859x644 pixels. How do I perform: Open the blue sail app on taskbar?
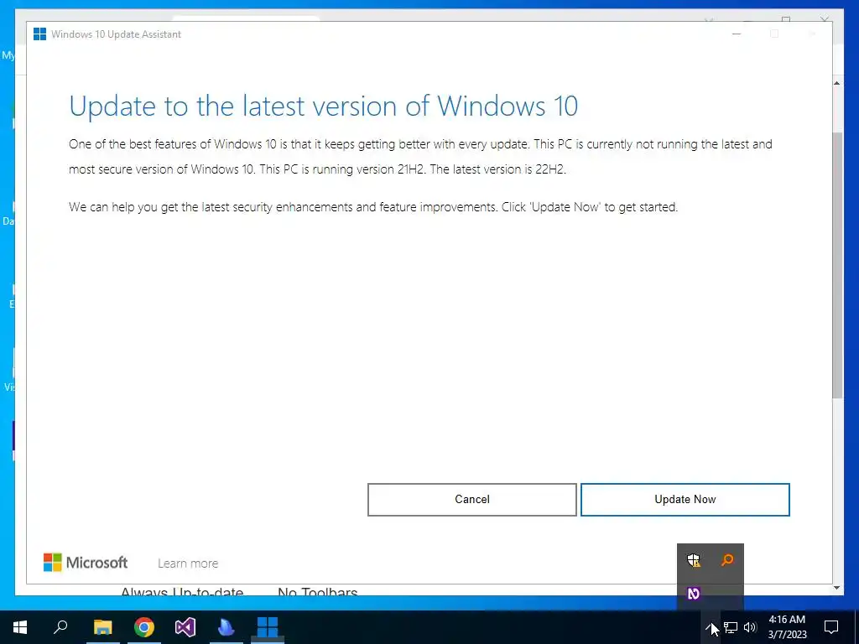(x=226, y=627)
